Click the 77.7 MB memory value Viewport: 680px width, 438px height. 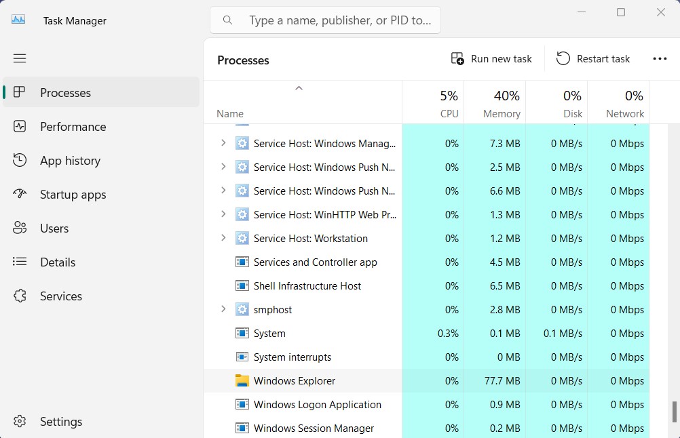(x=502, y=381)
